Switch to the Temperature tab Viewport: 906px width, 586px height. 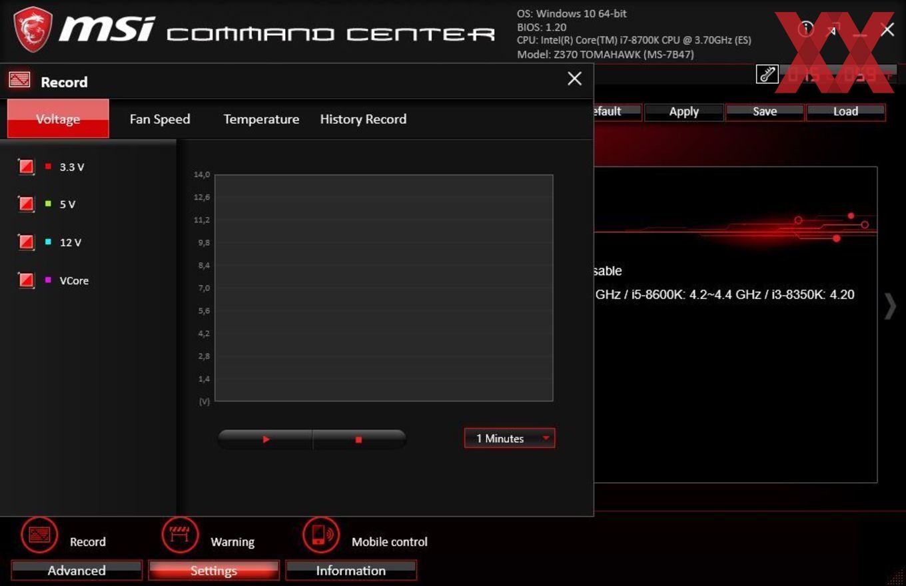[x=261, y=119]
